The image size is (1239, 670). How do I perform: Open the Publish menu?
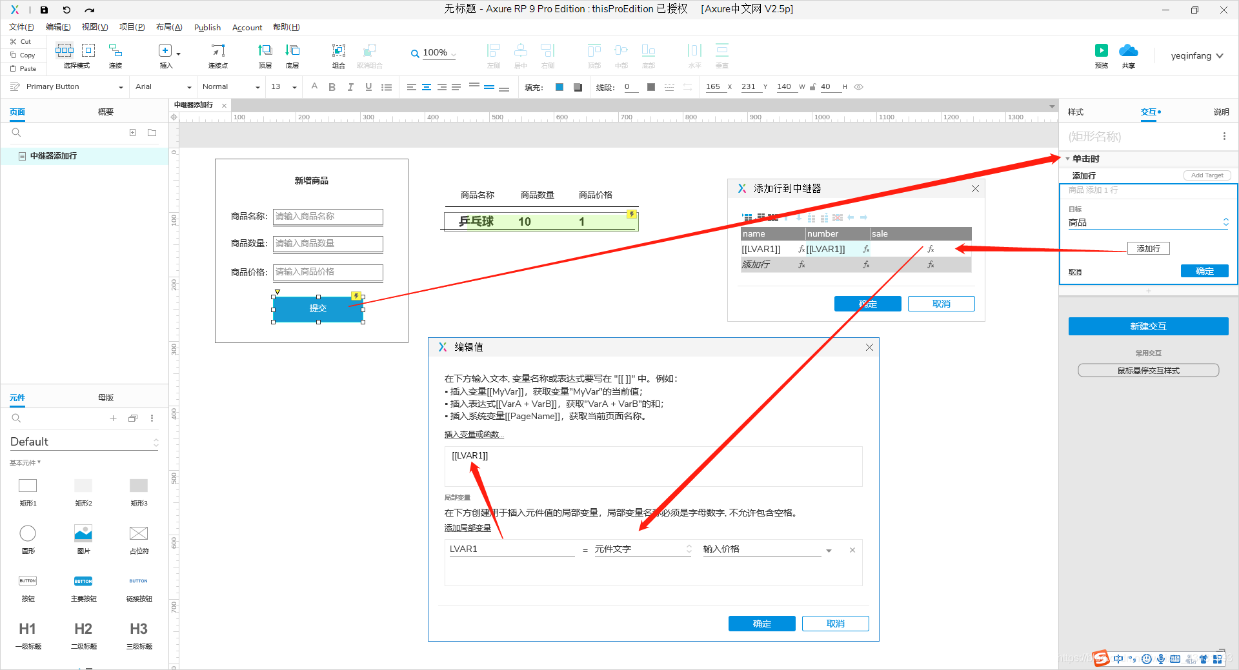point(207,27)
